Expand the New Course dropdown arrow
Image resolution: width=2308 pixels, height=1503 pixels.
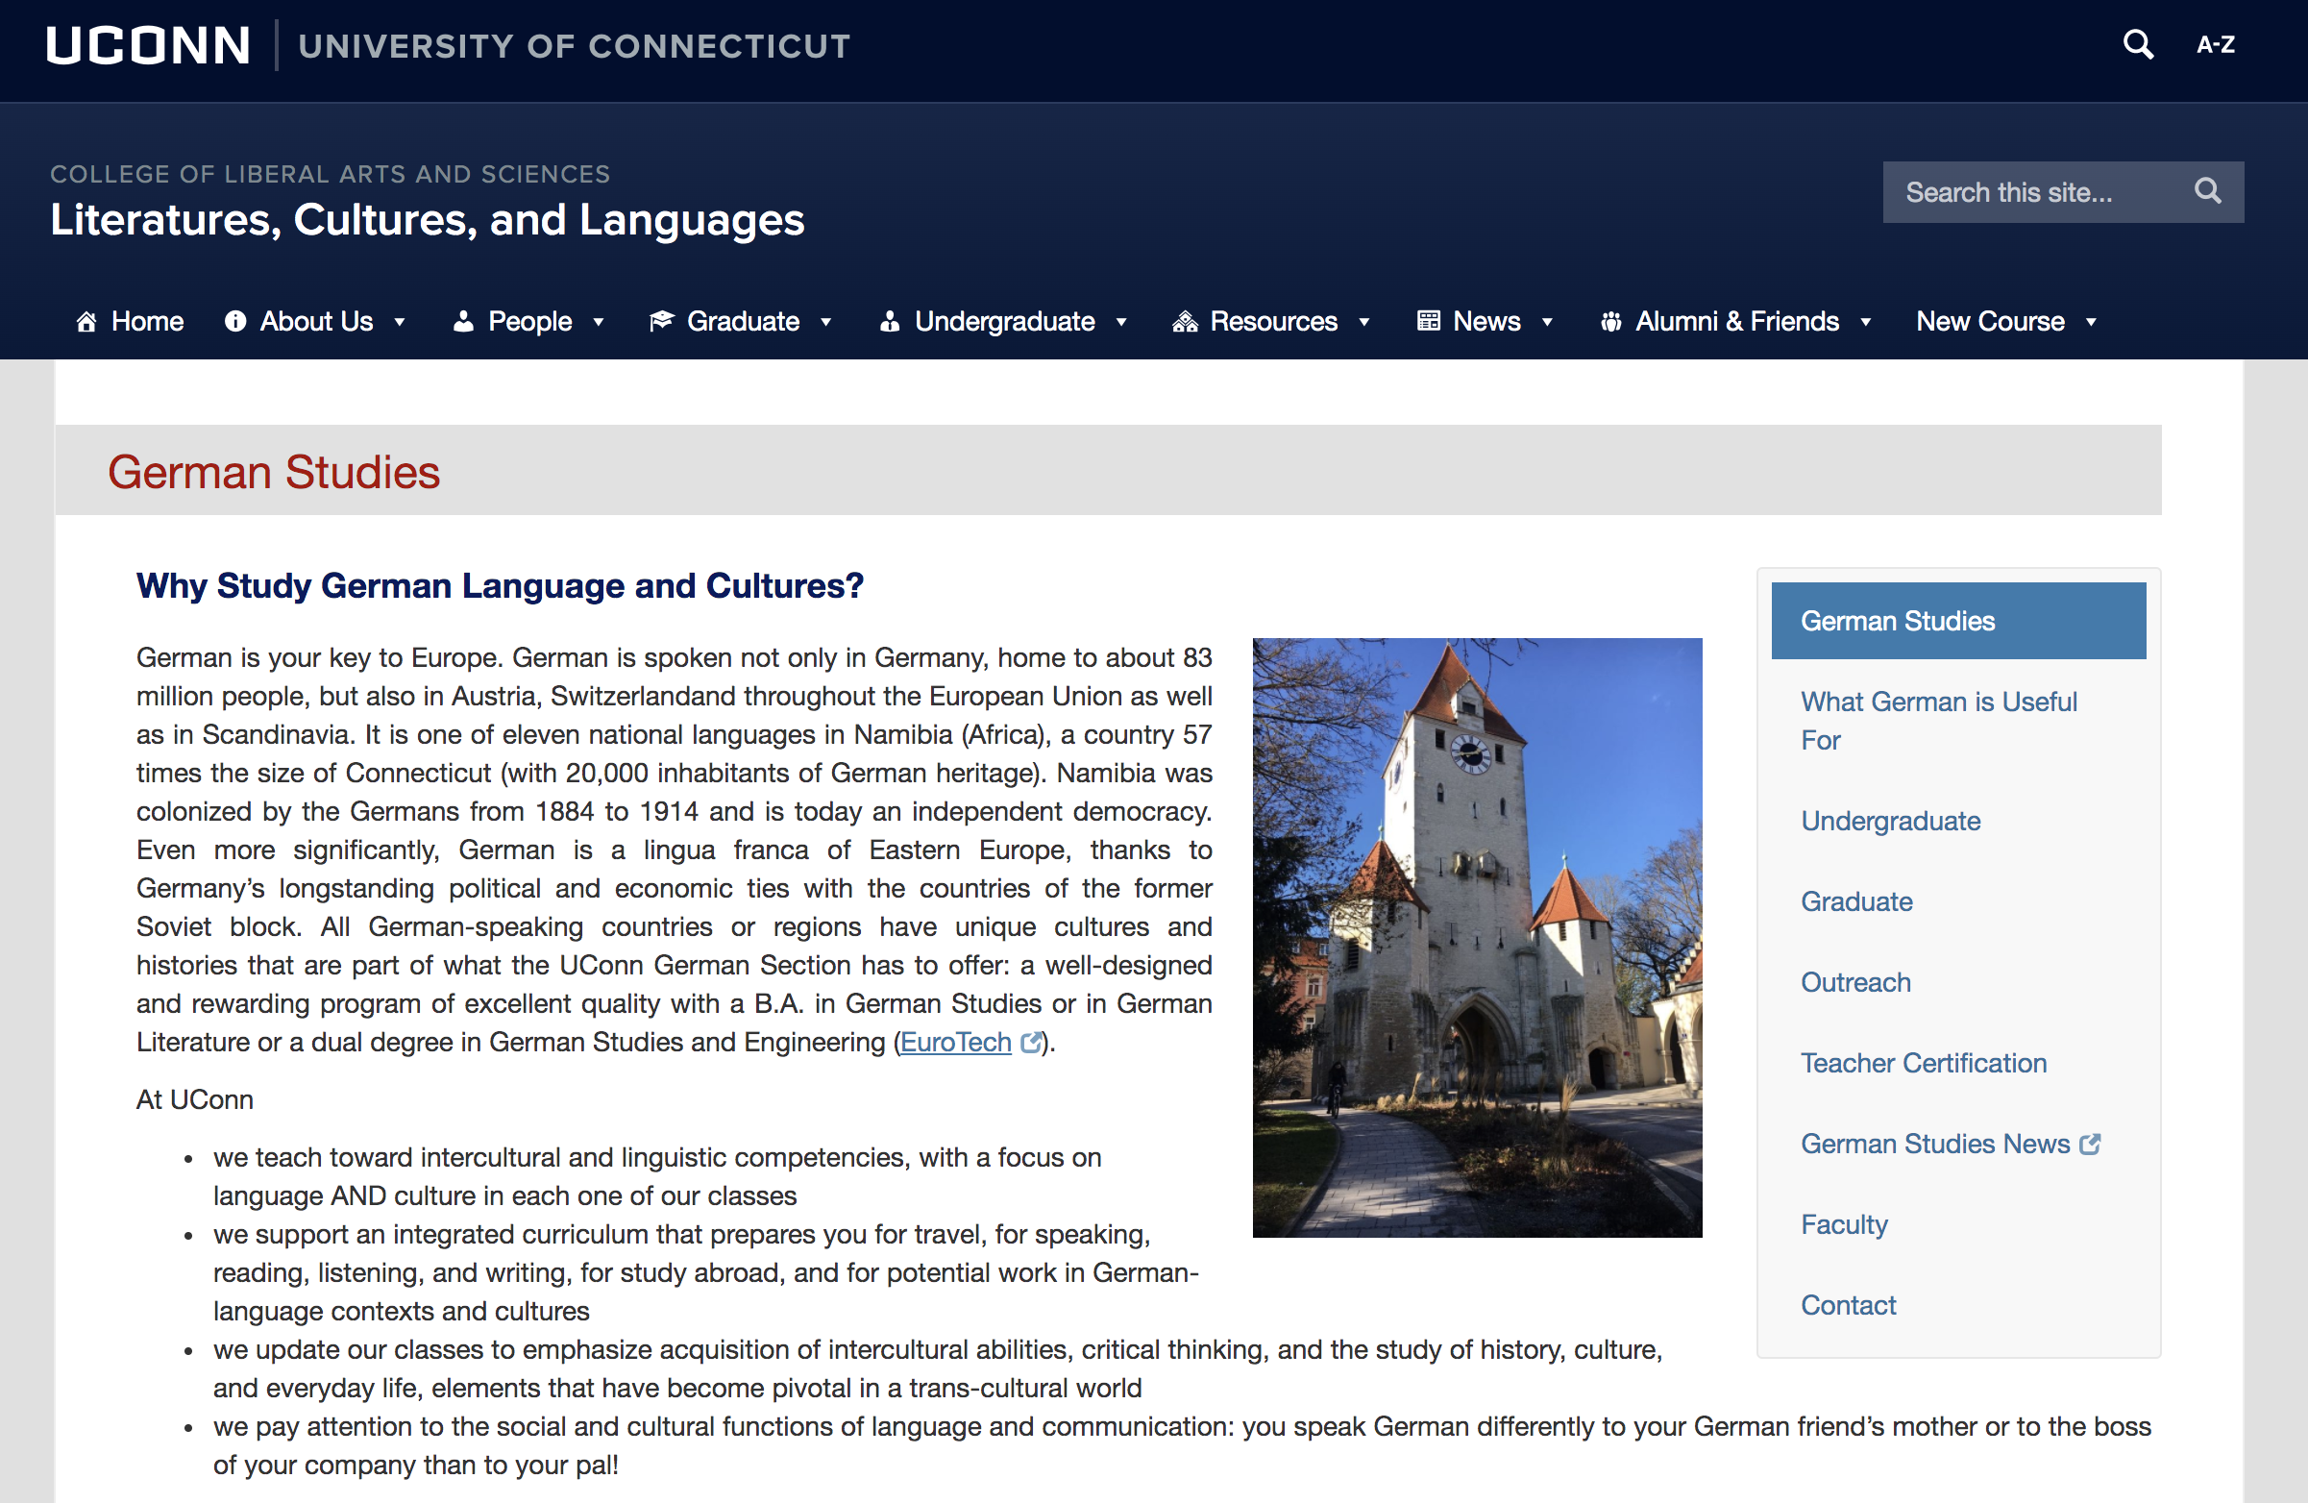(2092, 323)
